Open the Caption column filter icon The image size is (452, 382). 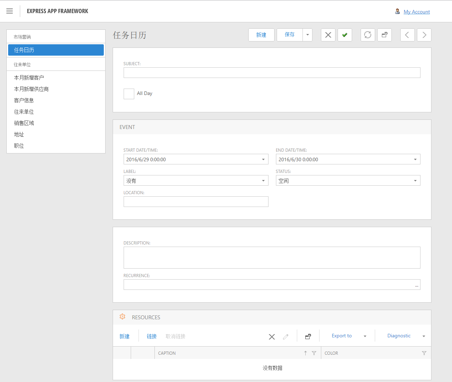point(314,353)
